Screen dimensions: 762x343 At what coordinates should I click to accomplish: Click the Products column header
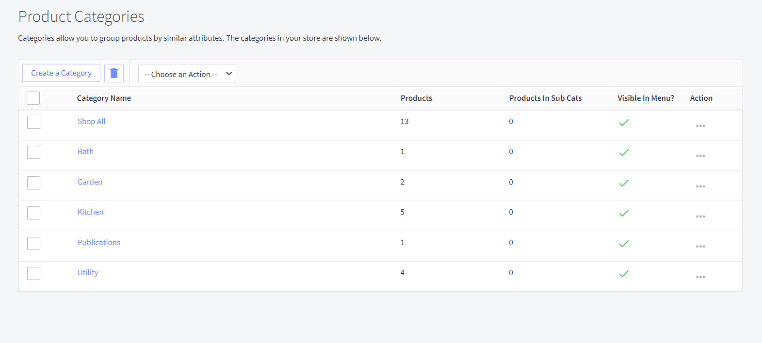click(416, 98)
